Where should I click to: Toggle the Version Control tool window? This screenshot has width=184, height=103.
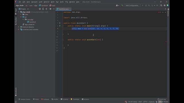[x=24, y=99]
